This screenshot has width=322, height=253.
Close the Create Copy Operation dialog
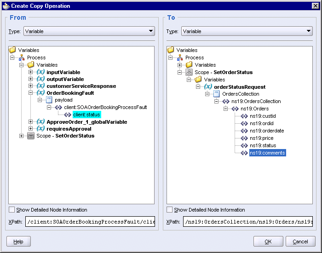pos(316,6)
